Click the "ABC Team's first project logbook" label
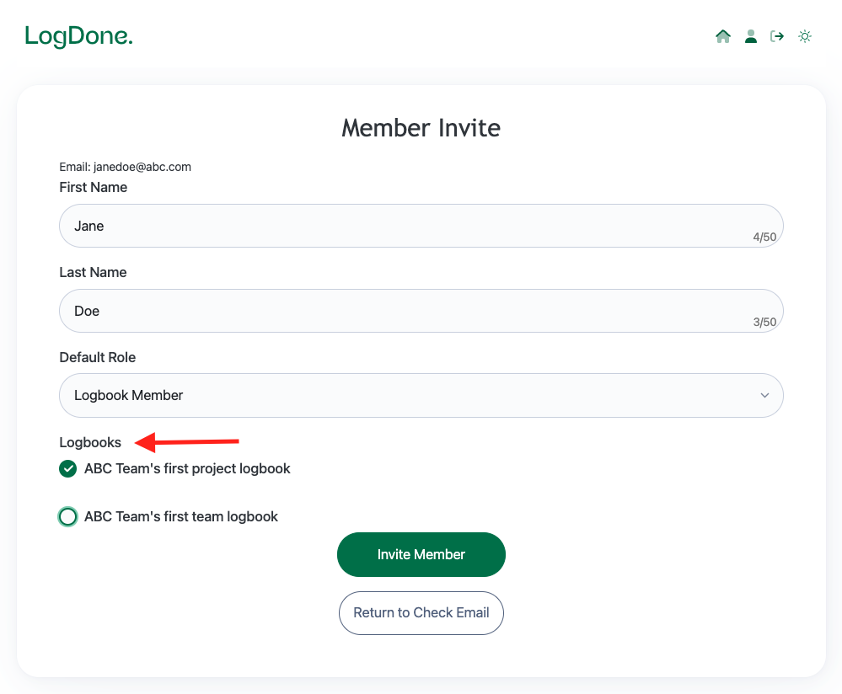This screenshot has height=694, width=842. (187, 468)
